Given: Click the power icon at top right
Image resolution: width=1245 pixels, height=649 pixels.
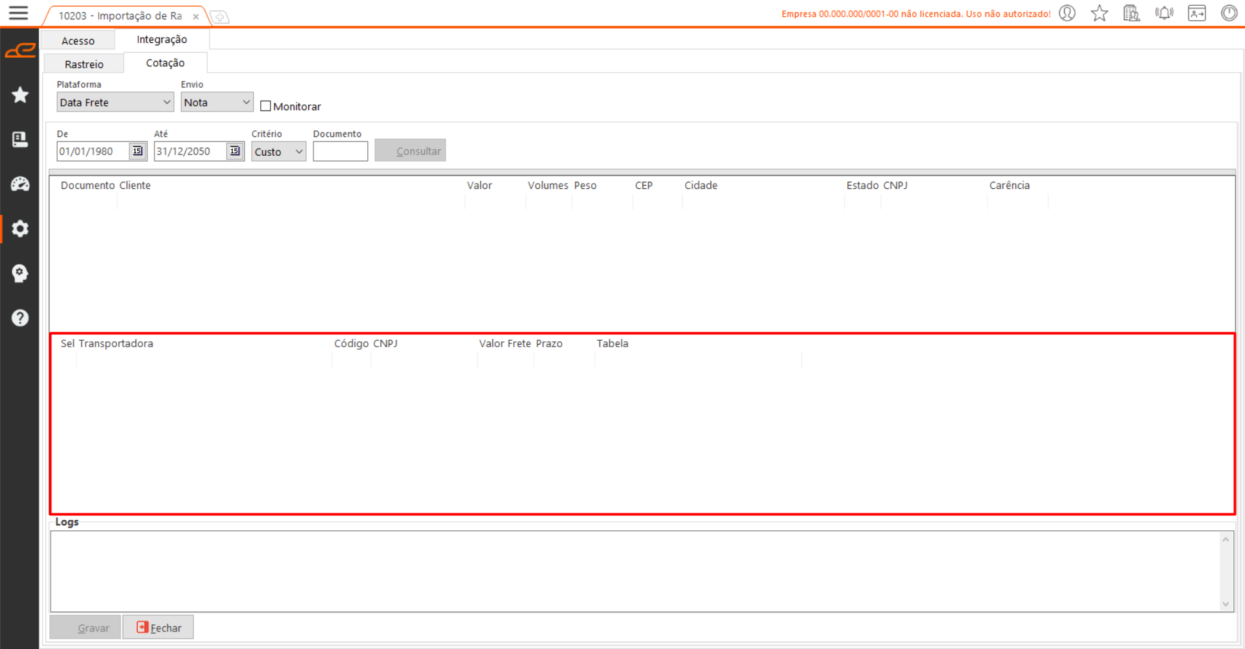Looking at the screenshot, I should coord(1229,13).
